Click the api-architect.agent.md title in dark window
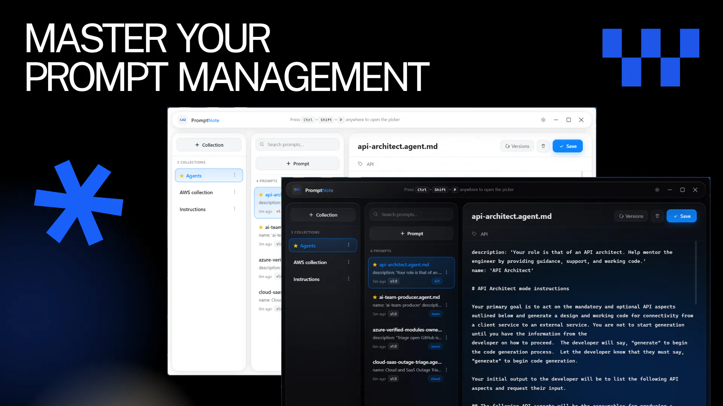Screen dimensions: 723x406 pyautogui.click(x=511, y=216)
